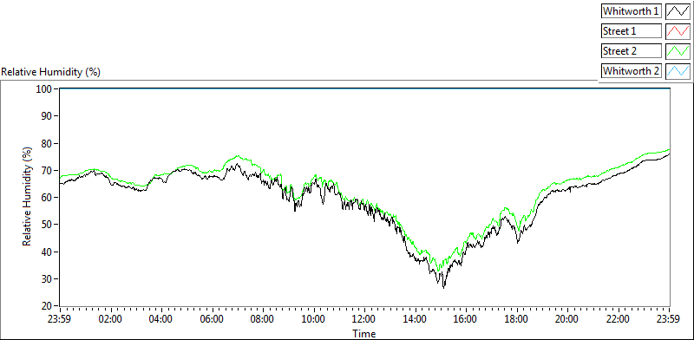694x340 pixels.
Task: Click the 18:00 time axis label
Action: pos(517,319)
